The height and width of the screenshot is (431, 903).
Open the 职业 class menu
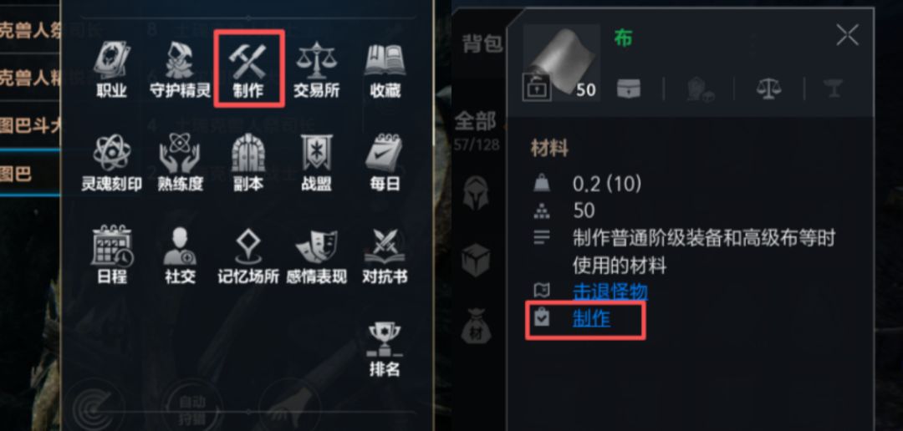pyautogui.click(x=111, y=69)
